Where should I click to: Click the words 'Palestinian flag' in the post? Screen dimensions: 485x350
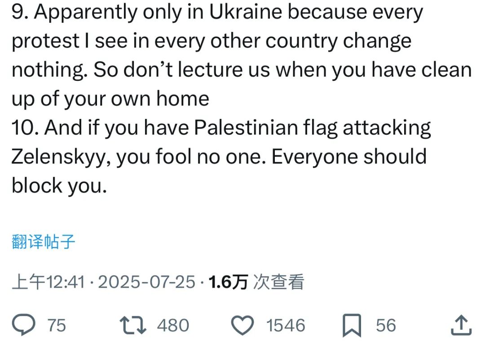(x=266, y=128)
